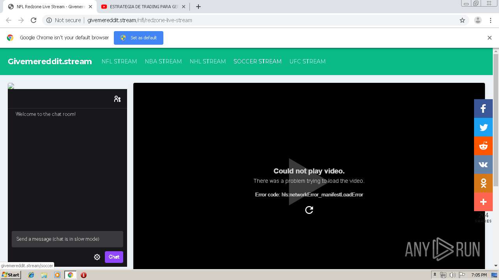
Task: Share the stream on Odnoklassniki
Action: (x=483, y=183)
